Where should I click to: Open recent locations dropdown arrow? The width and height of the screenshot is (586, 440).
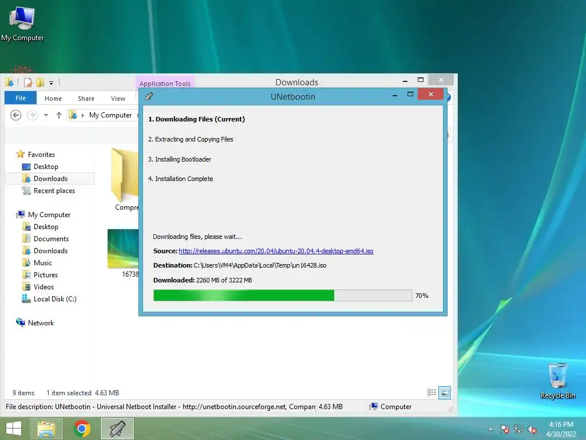point(46,115)
